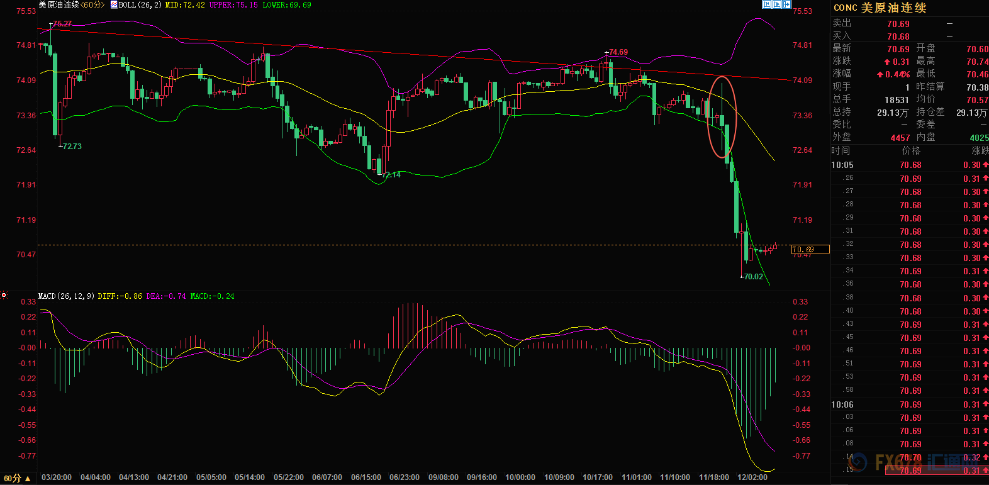This screenshot has height=485, width=989.
Task: Click the middle blue axis icon with play arrow
Action: pyautogui.click(x=777, y=4)
